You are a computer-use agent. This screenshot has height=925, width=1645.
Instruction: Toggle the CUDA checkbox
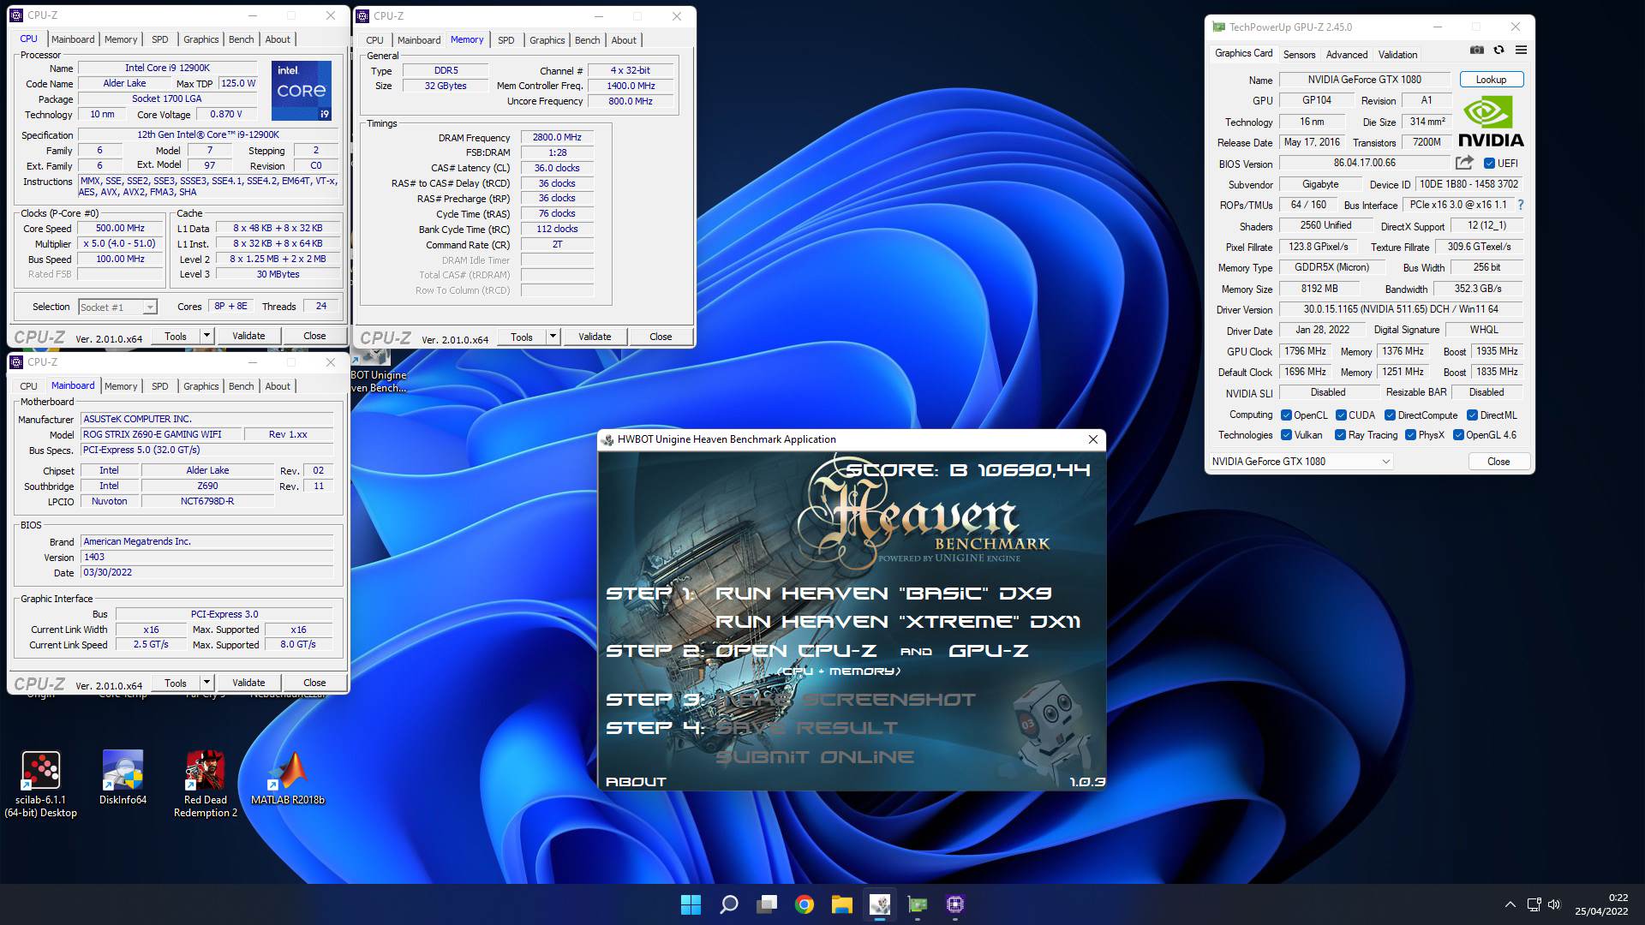tap(1341, 415)
